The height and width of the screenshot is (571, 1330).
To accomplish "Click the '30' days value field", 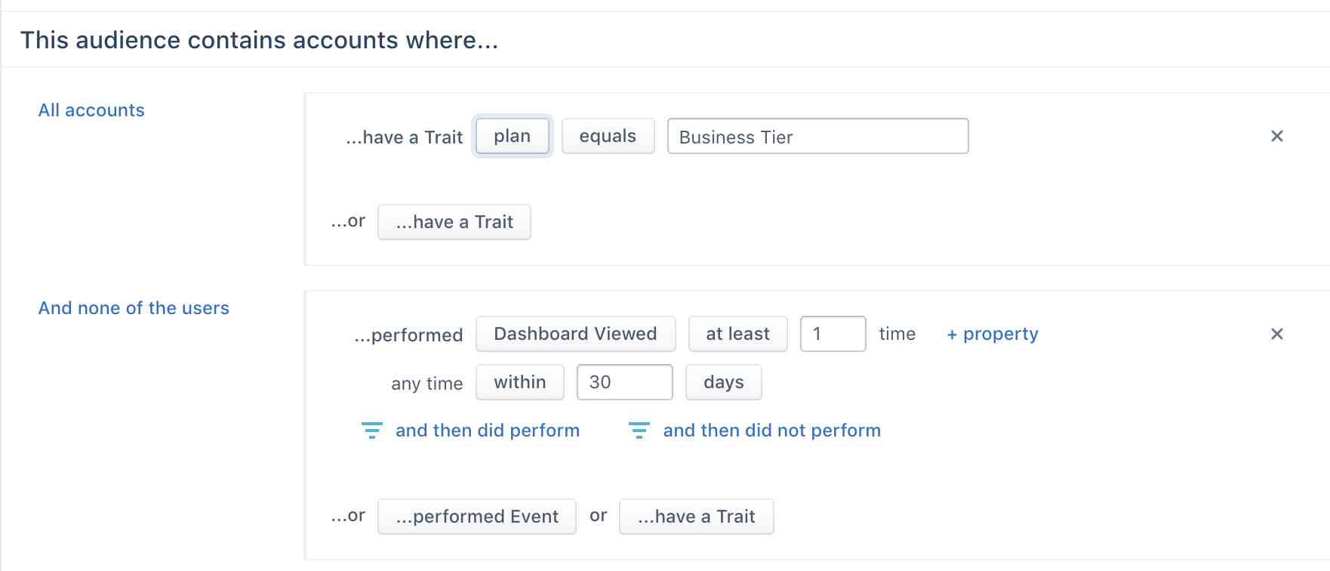I will 624,381.
